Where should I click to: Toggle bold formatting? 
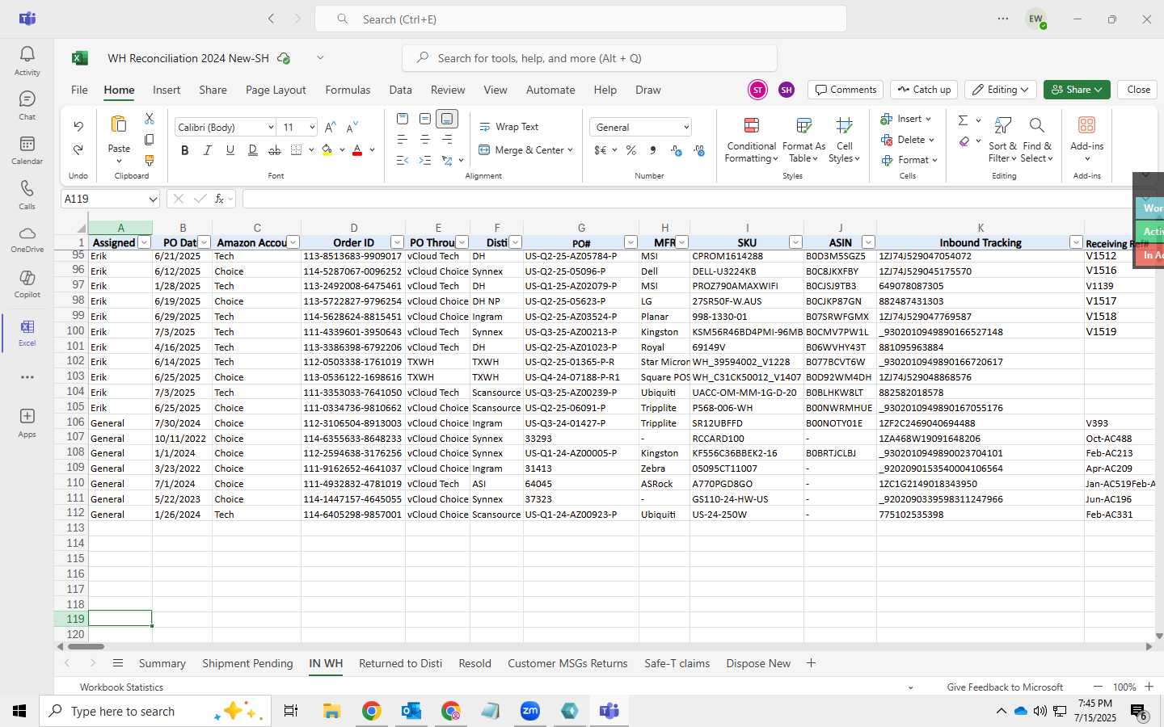(185, 150)
